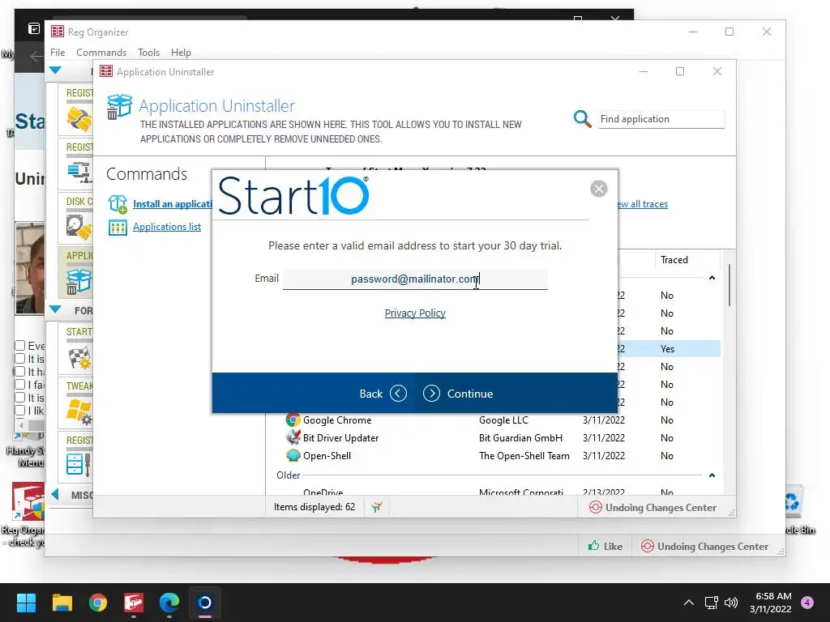Expand the MISC section in sidebar
The width and height of the screenshot is (830, 622).
(x=54, y=495)
